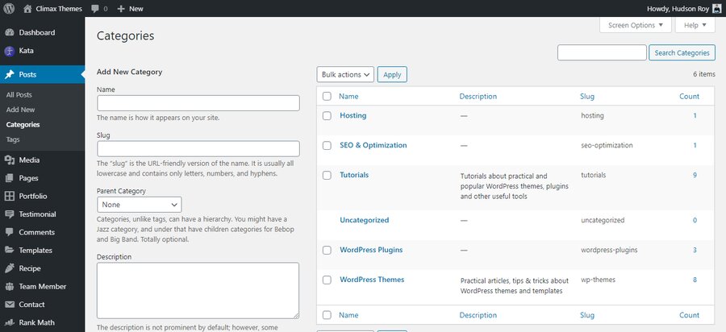726x332 pixels.
Task: Click the Climax Themes site name
Action: pyautogui.click(x=59, y=9)
